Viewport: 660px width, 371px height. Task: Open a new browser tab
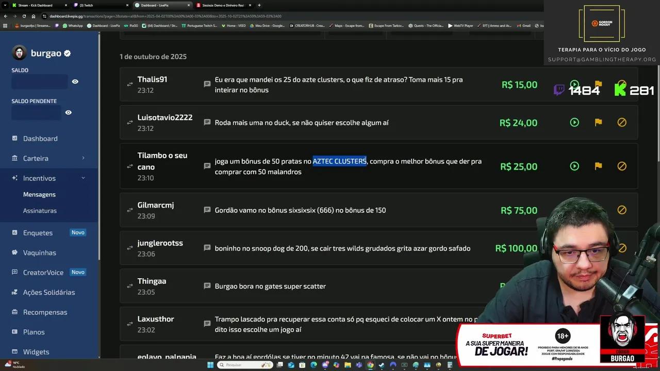(259, 5)
